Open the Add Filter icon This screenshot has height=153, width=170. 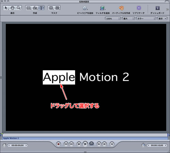coord(102,8)
